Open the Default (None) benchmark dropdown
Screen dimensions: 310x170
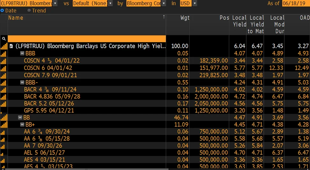tap(110, 3)
